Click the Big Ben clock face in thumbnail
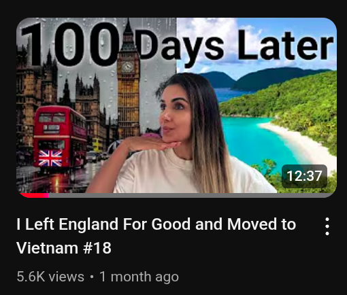This screenshot has height=295, width=347. pos(127,67)
